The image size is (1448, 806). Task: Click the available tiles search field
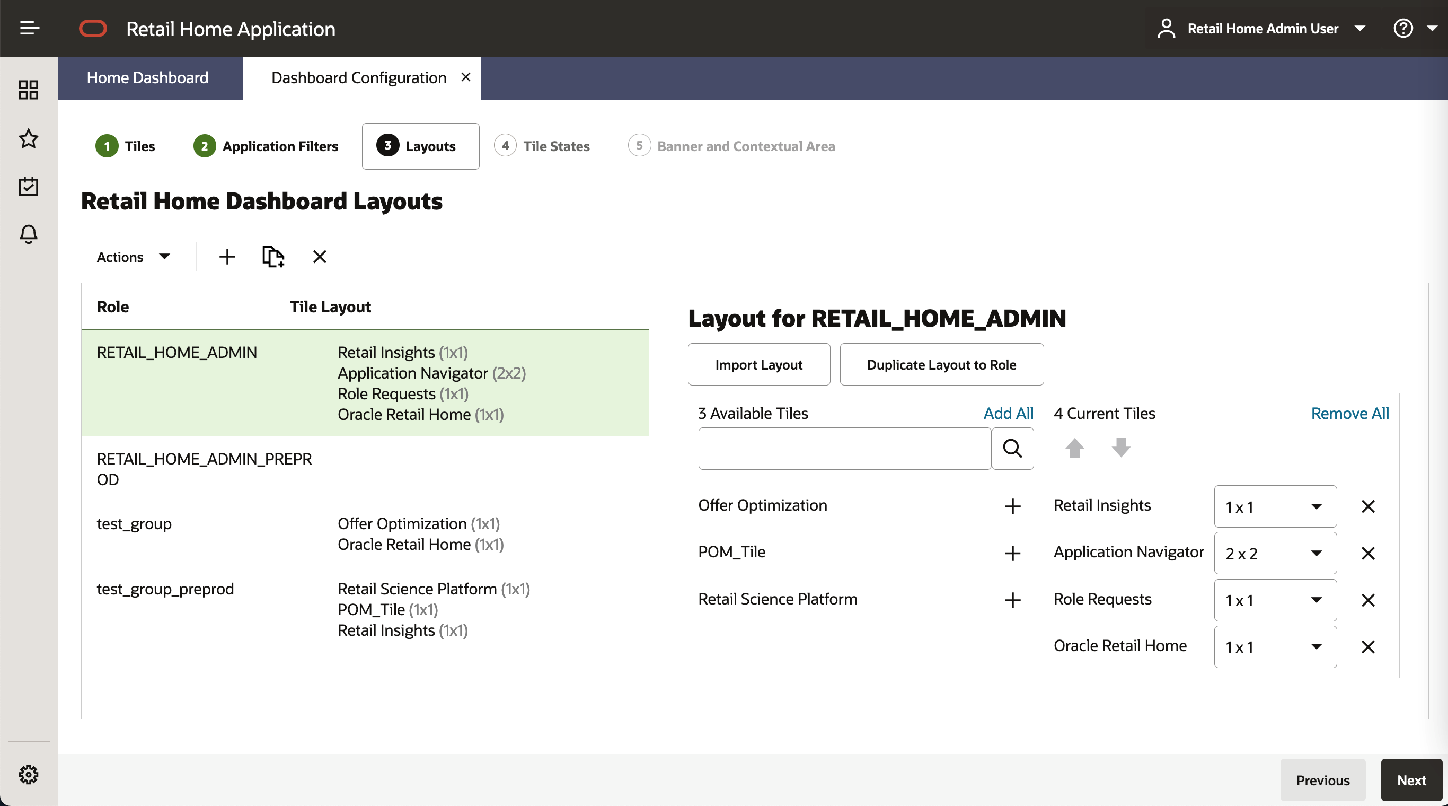click(x=844, y=448)
